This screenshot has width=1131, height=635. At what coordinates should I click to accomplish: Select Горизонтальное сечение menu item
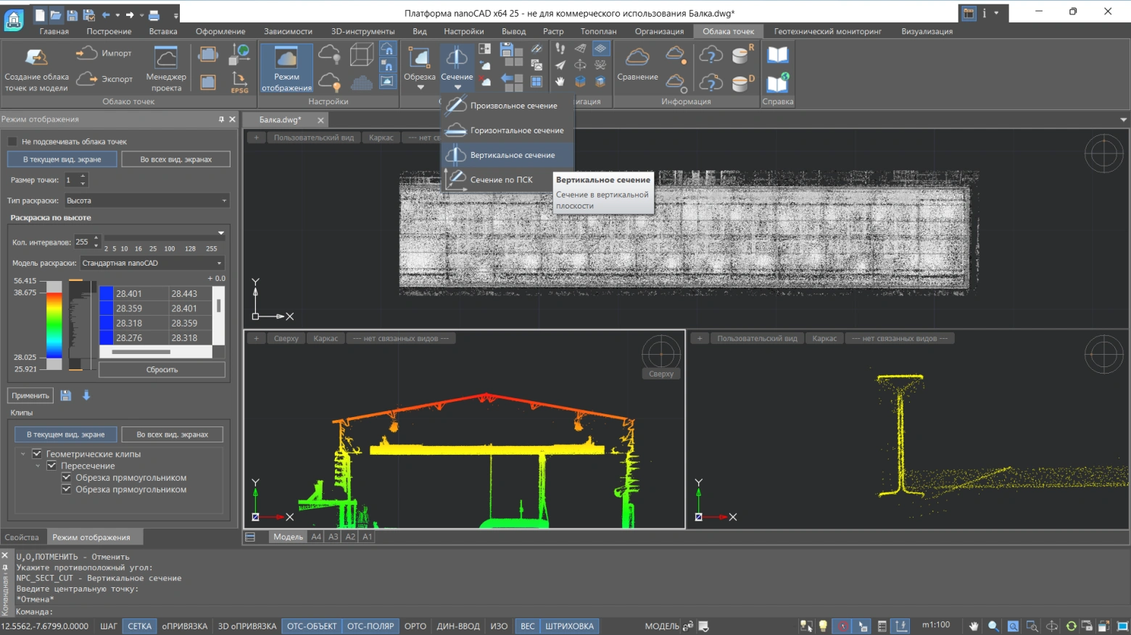pyautogui.click(x=516, y=130)
